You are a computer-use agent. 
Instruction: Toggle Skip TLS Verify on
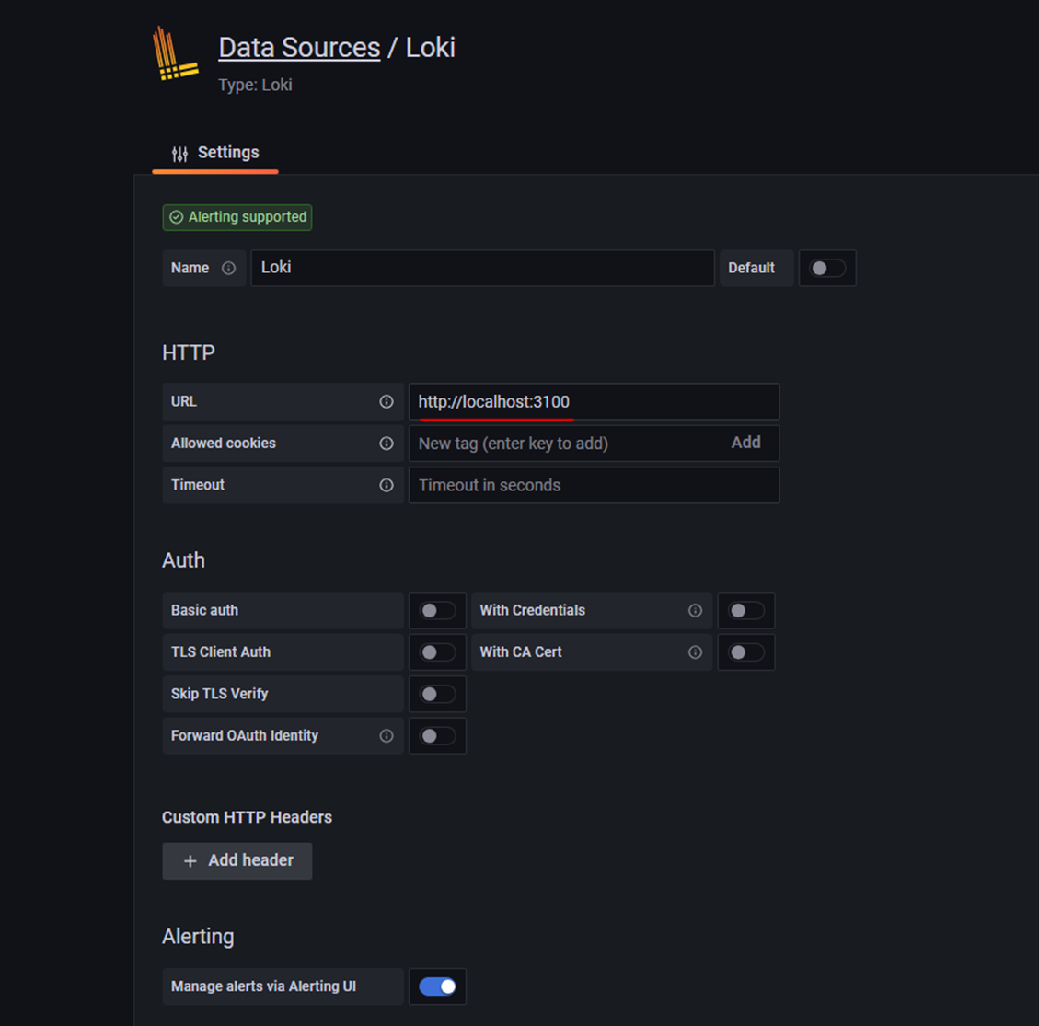pyautogui.click(x=437, y=694)
